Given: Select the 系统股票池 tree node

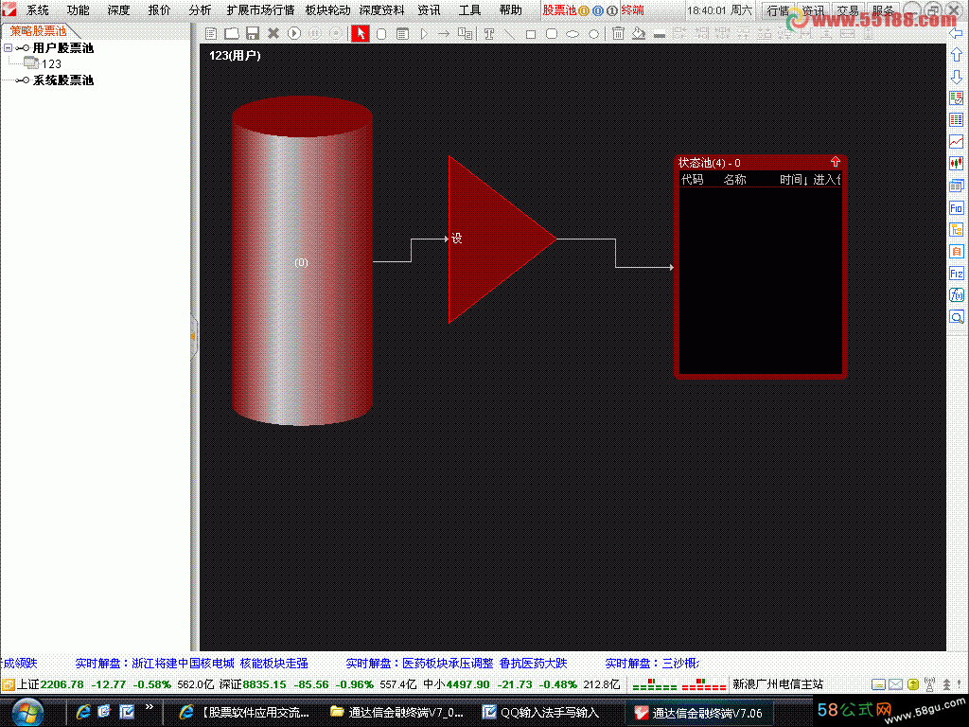Looking at the screenshot, I should tap(63, 80).
